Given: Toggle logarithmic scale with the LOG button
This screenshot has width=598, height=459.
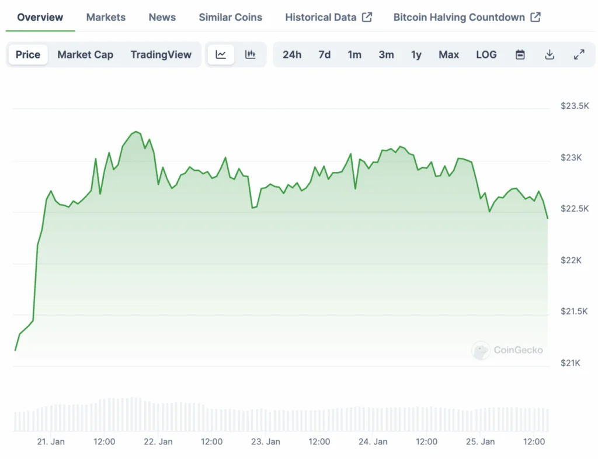Looking at the screenshot, I should [x=486, y=54].
